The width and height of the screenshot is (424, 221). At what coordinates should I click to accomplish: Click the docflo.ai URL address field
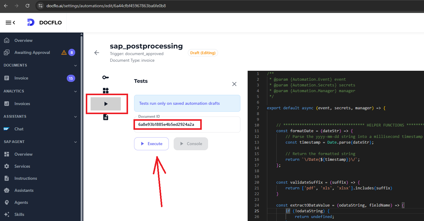106,6
